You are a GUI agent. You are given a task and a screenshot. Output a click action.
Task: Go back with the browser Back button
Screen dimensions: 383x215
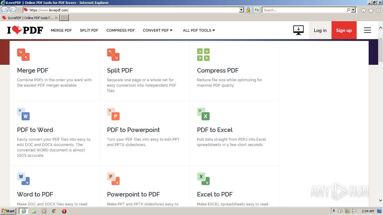[5, 10]
